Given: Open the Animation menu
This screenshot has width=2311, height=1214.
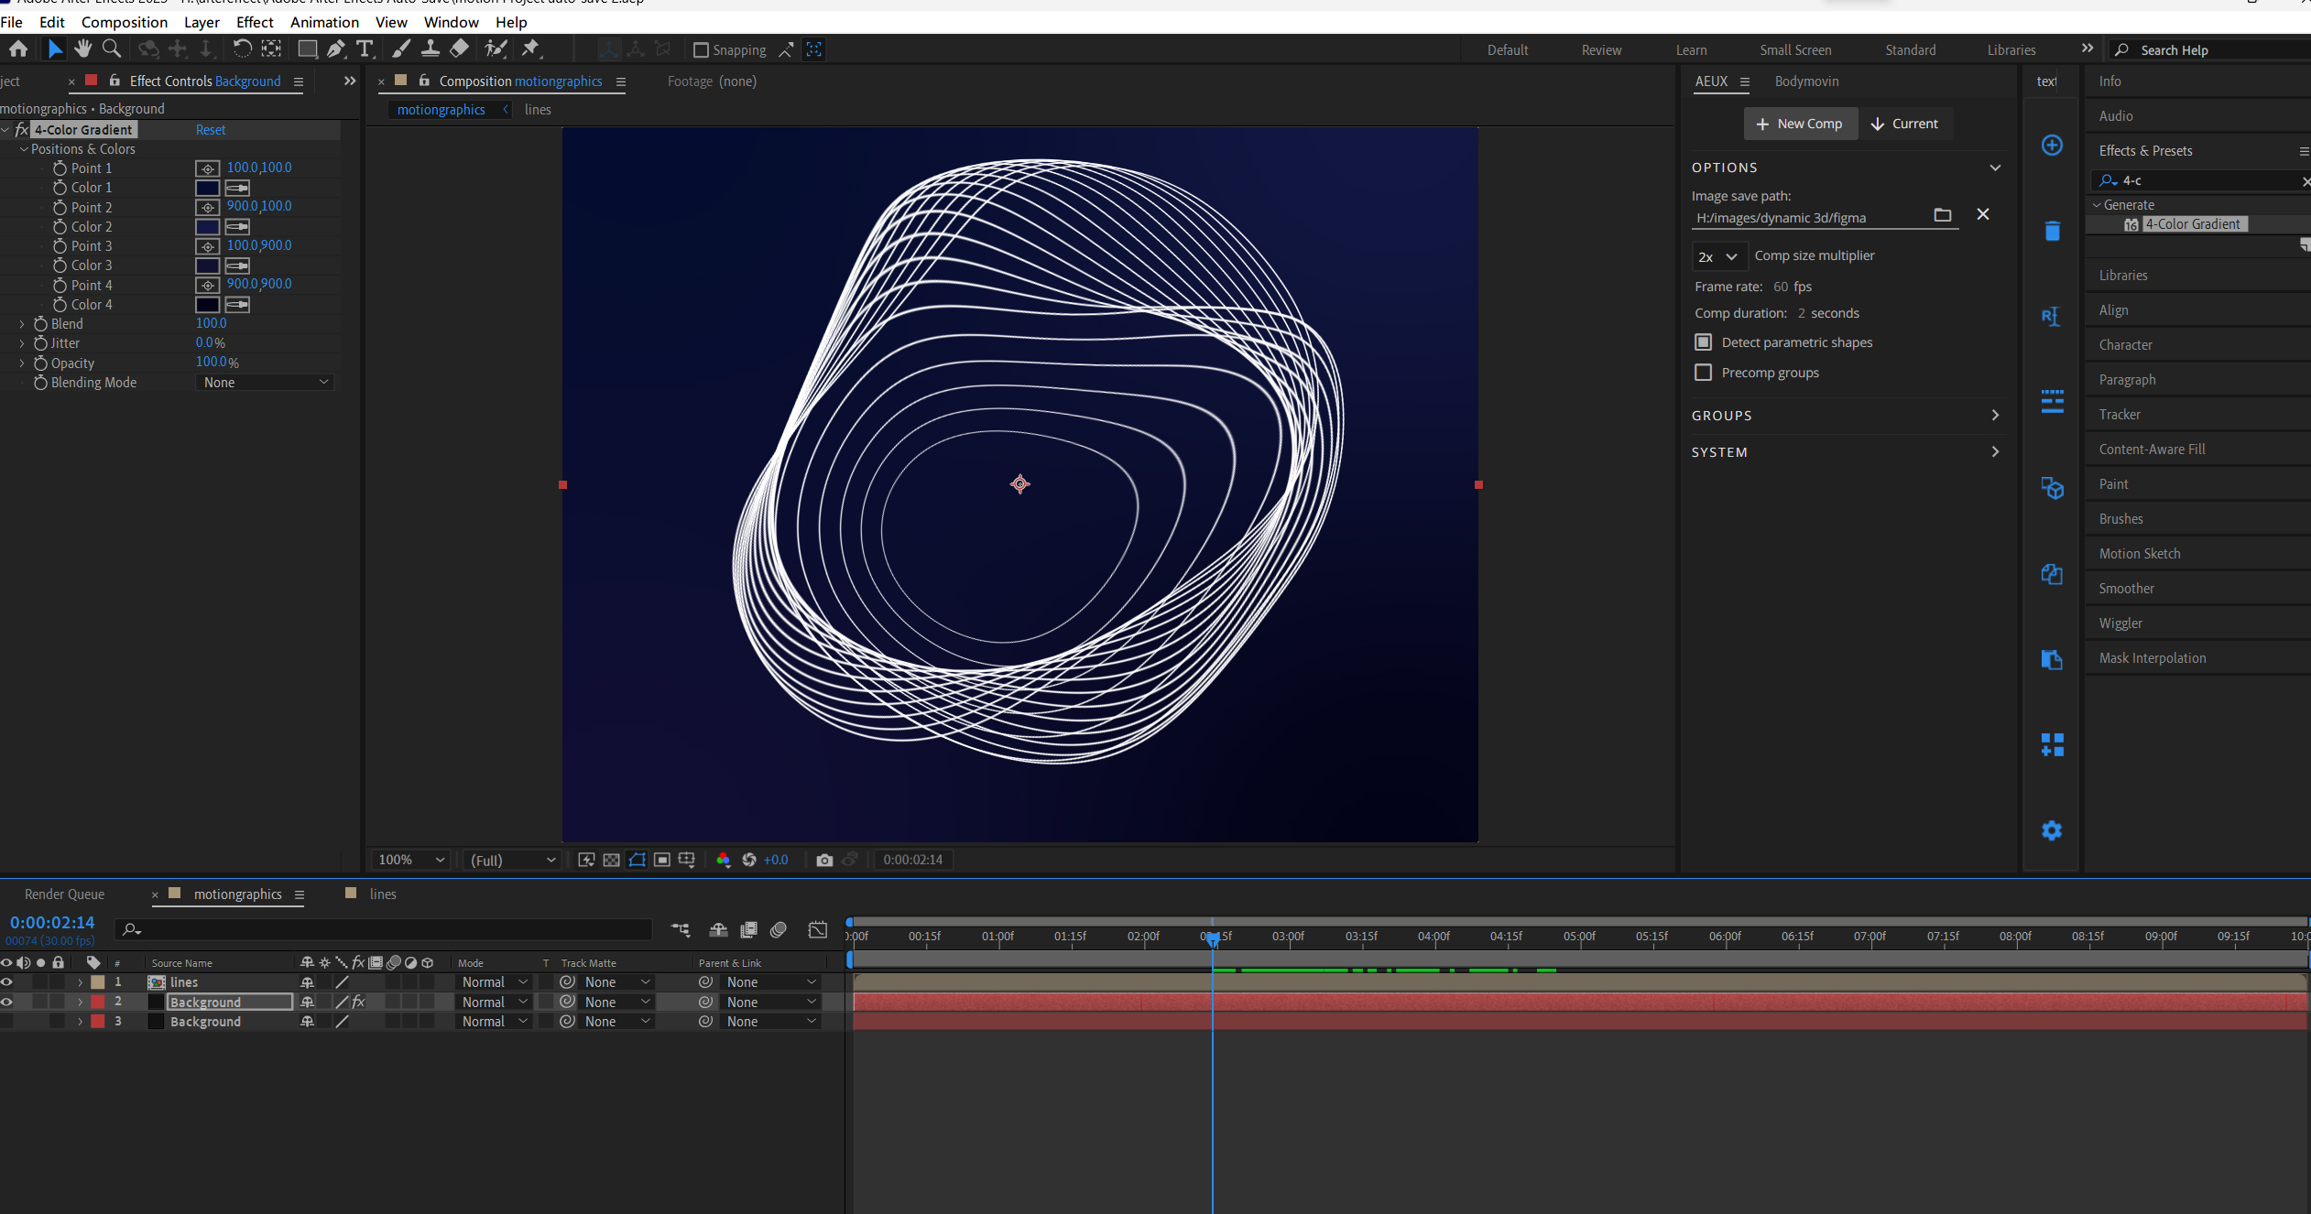Looking at the screenshot, I should pos(324,22).
